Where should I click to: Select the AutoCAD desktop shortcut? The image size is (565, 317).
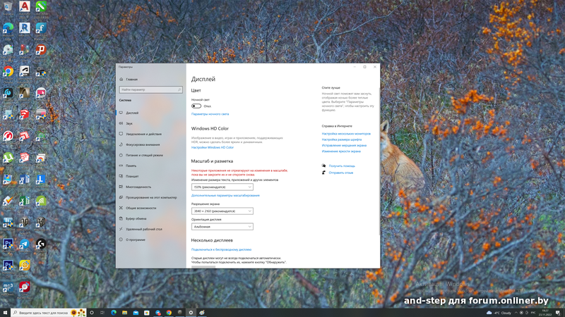click(x=25, y=8)
